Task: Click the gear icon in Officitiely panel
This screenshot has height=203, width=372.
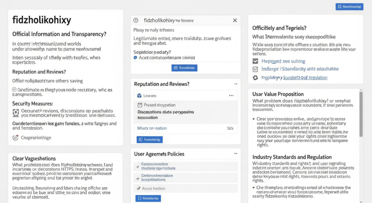Action: (x=255, y=77)
